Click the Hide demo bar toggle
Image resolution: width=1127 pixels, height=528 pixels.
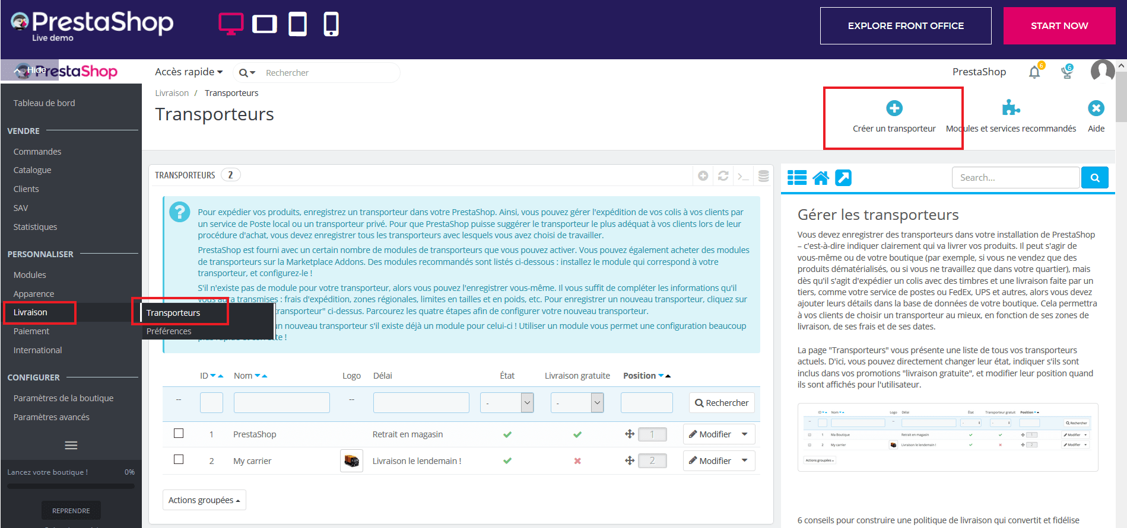coord(30,70)
